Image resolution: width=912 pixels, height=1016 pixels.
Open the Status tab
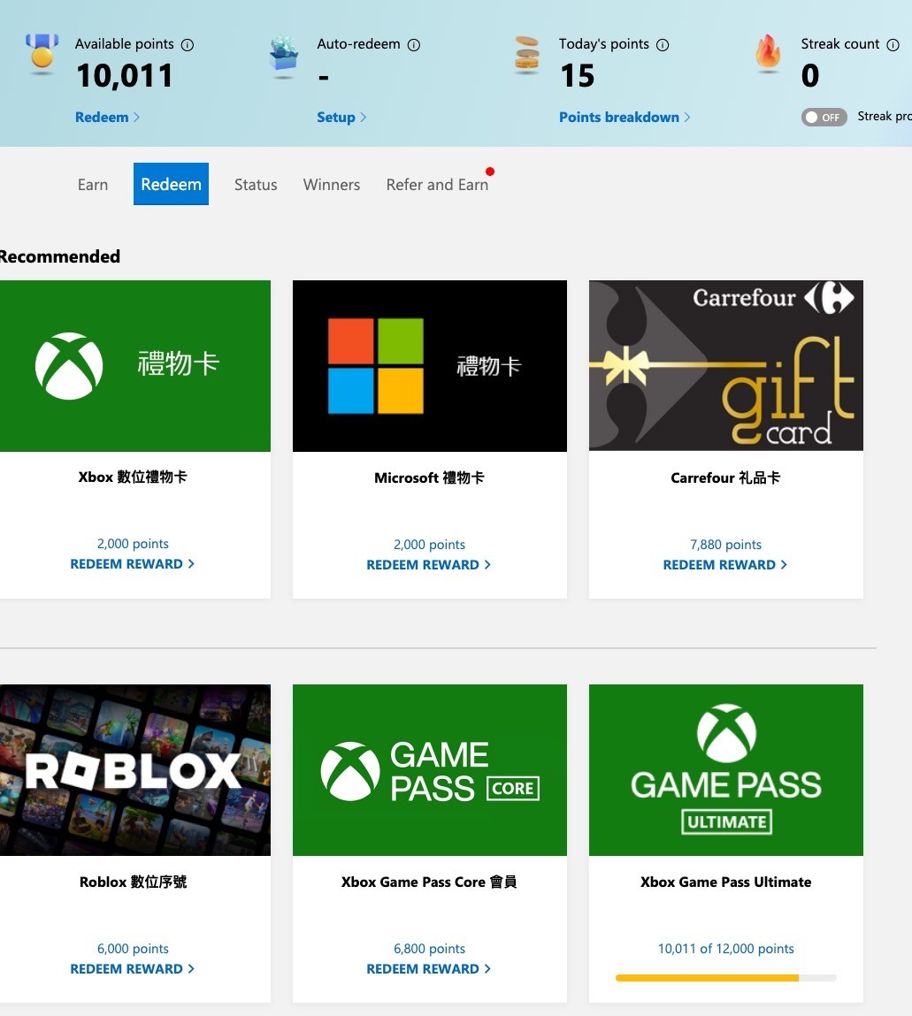tap(256, 185)
